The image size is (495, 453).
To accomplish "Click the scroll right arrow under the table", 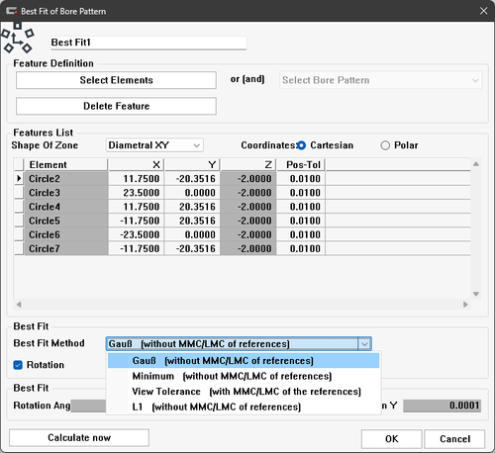I will pos(465,305).
